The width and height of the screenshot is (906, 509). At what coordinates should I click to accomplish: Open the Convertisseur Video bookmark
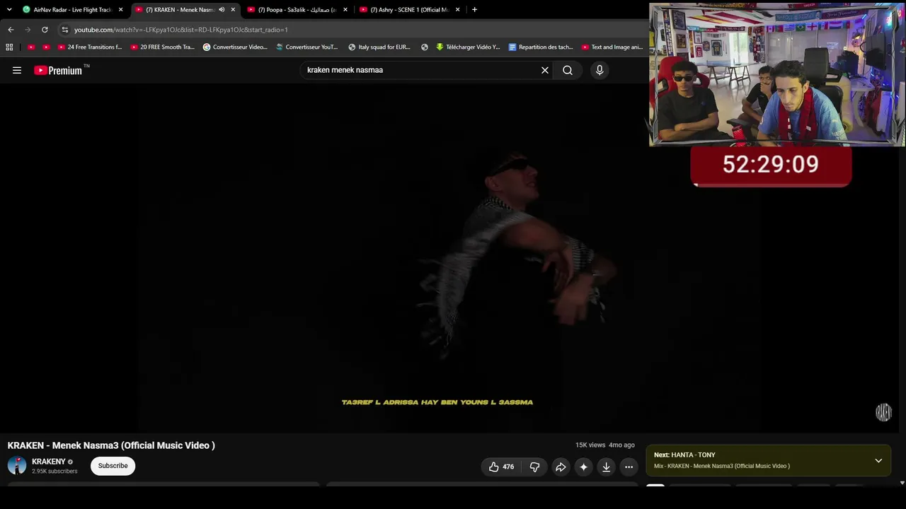235,47
